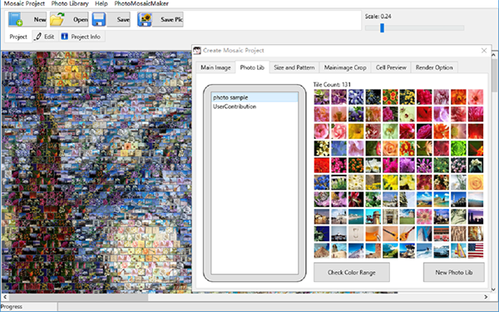Open a project with the folder icon
Viewport: 499px width, 312px height.
coord(57,19)
